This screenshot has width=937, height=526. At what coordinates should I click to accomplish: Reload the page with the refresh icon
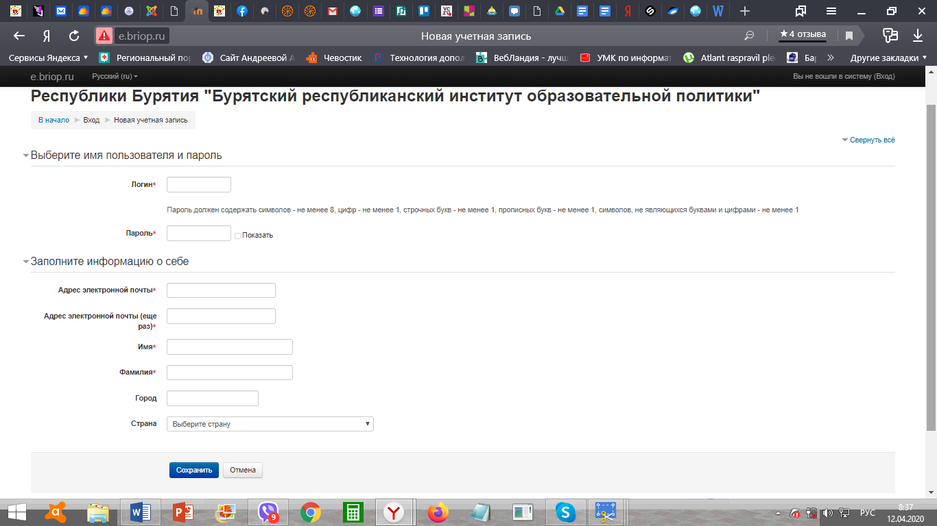coord(74,36)
